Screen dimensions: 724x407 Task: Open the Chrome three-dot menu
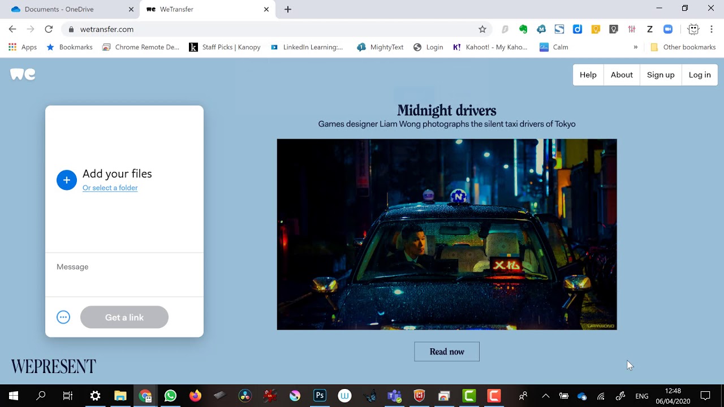point(712,29)
